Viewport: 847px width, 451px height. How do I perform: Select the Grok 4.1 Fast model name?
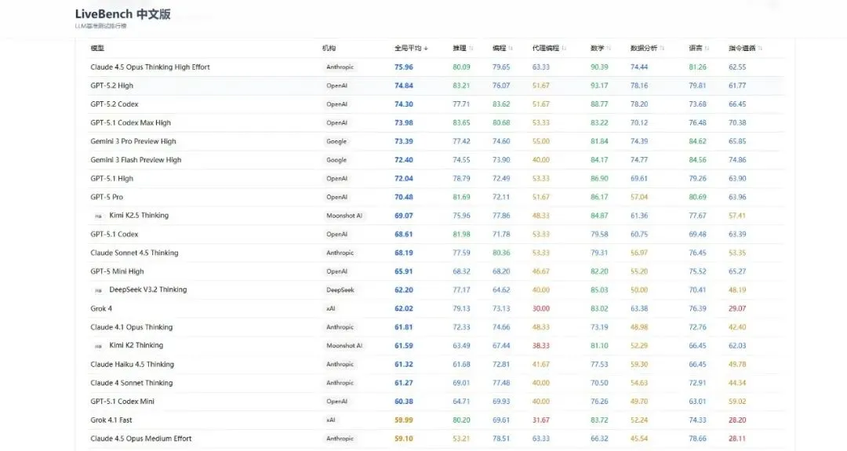pyautogui.click(x=111, y=420)
